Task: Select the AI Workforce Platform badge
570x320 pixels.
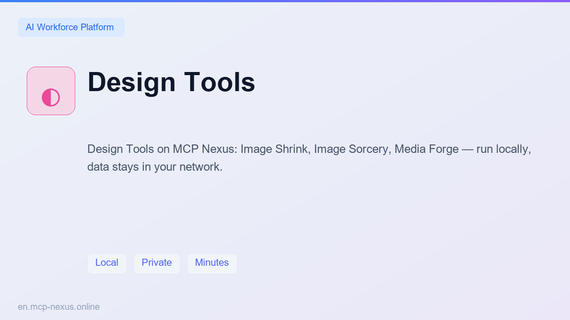Action: 71,27
